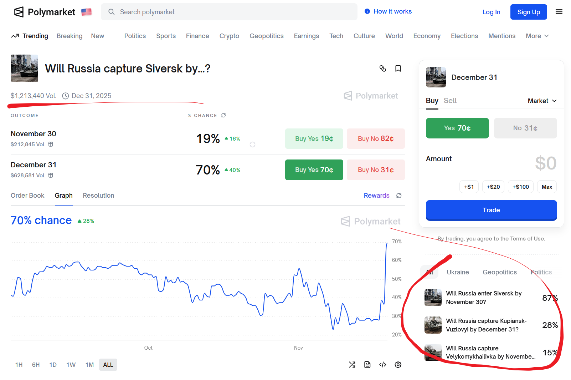This screenshot has height=380, width=571.
Task: Click Buy Yes 70¢ for December 31
Action: pos(314,170)
